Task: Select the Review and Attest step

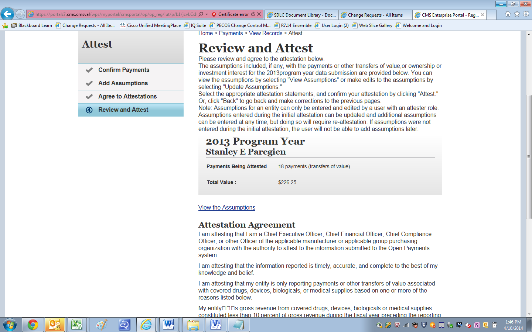Action: pos(131,110)
